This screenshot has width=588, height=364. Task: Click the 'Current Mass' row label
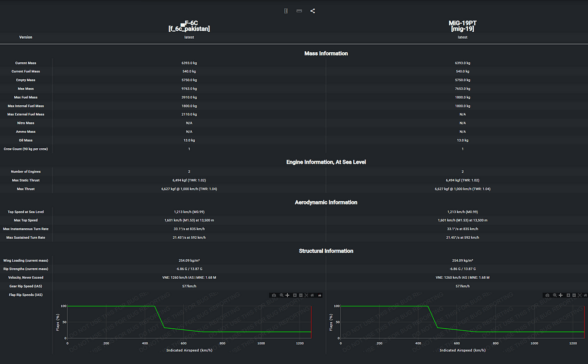point(25,63)
